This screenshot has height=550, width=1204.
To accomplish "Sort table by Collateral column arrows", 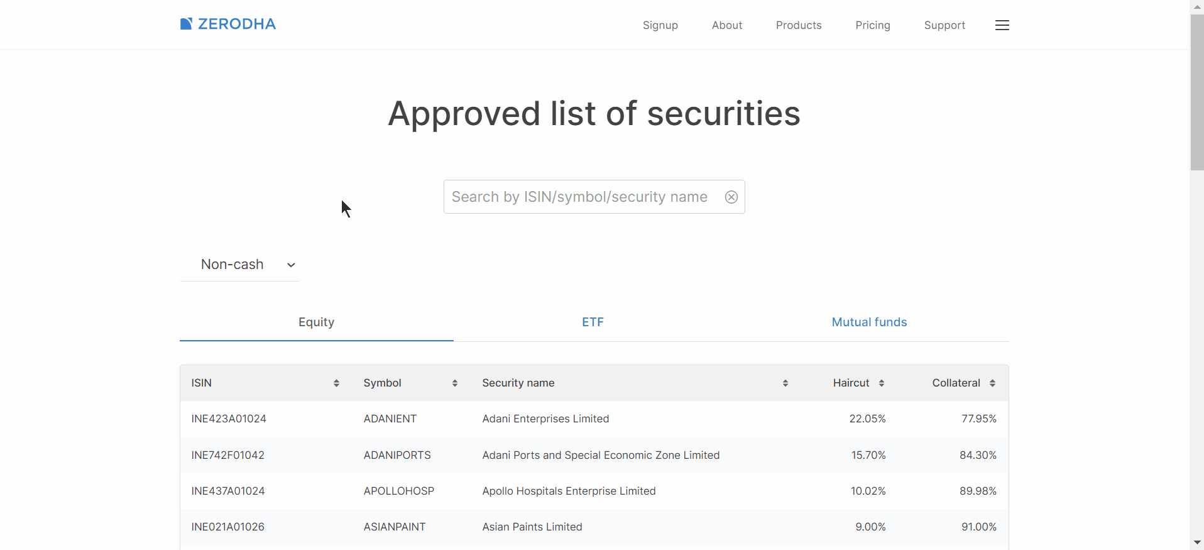I will [993, 383].
